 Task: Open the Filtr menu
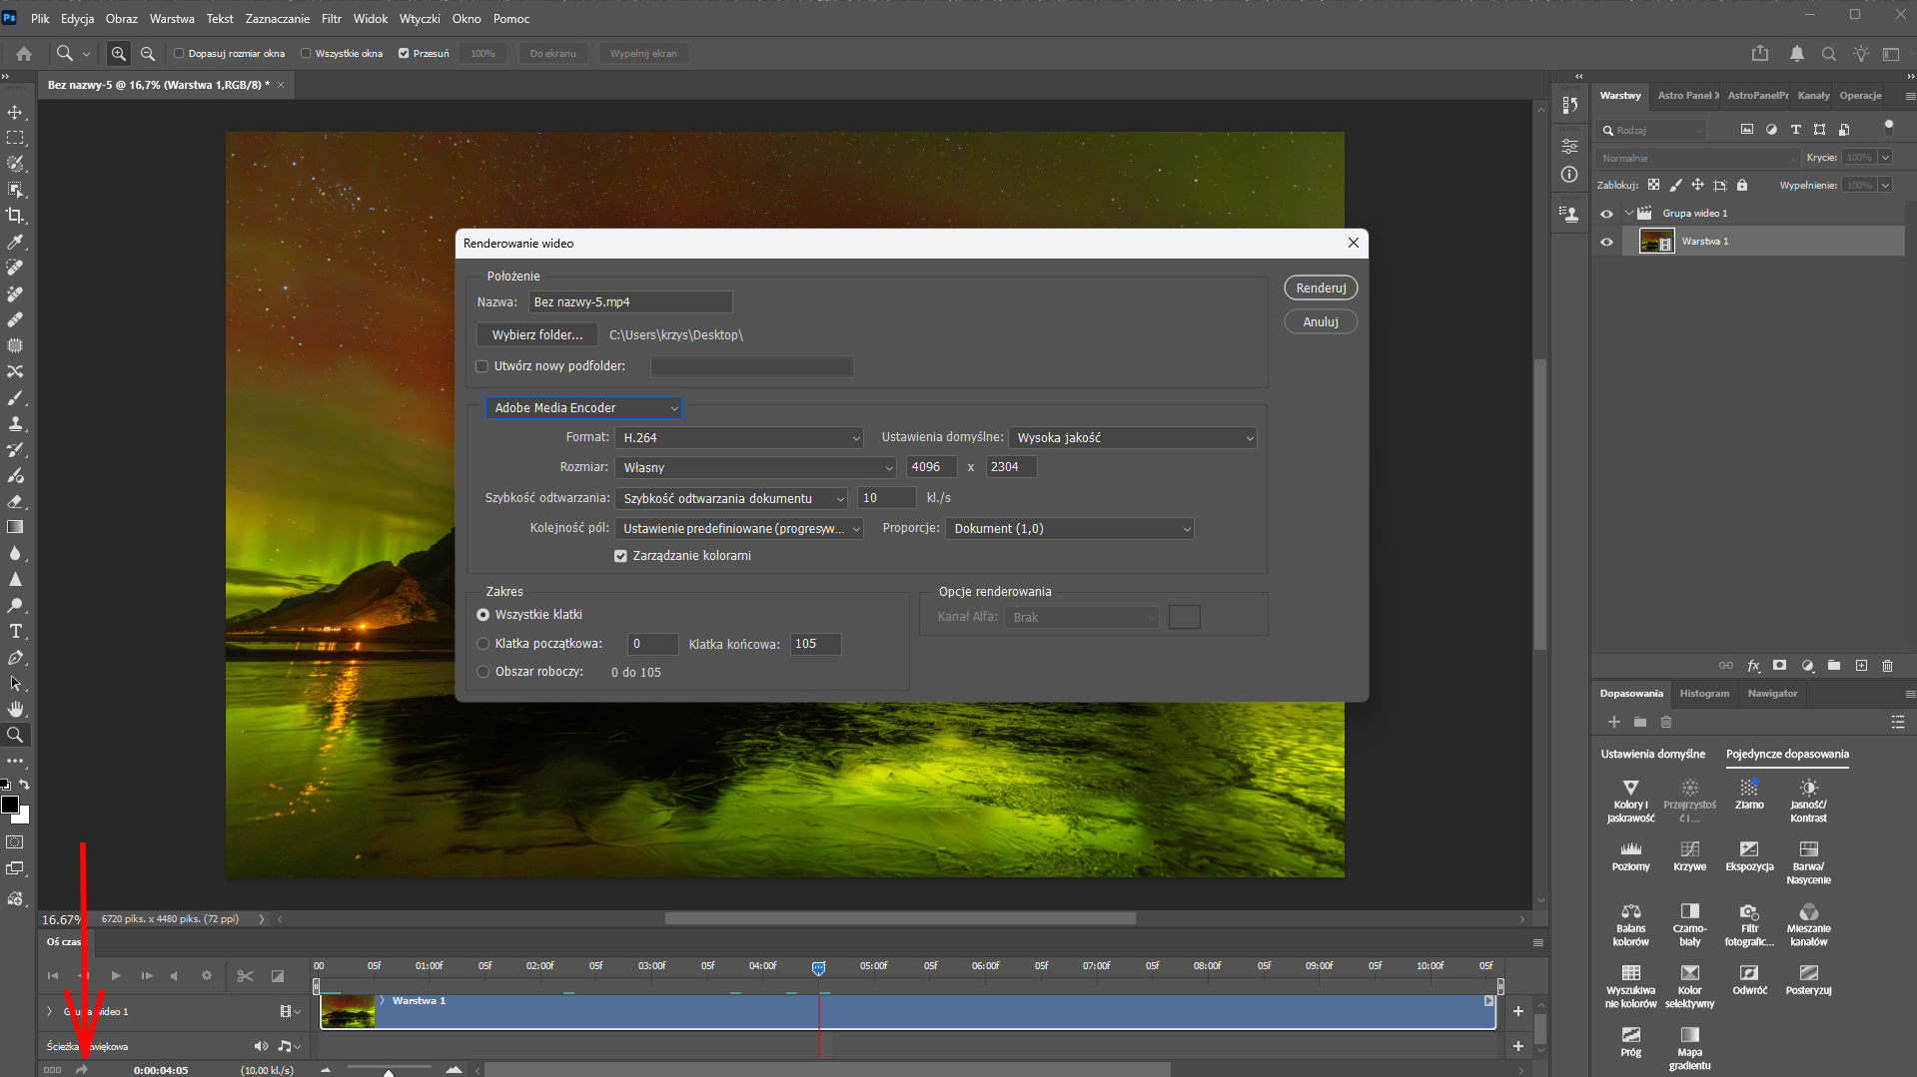tap(331, 19)
